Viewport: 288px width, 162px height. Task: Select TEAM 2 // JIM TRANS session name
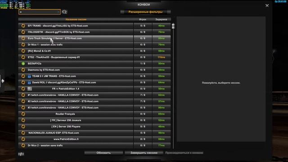pyautogui.click(x=54, y=76)
